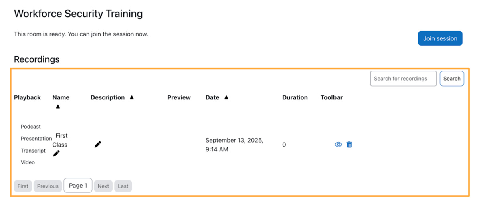Screen dimensions: 481x208
Task: Open the Presentation playback
Action: (36, 139)
